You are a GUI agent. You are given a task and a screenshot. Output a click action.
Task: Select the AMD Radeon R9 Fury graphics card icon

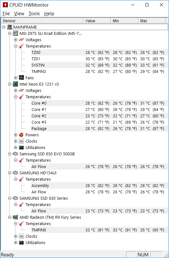[x=15, y=217]
